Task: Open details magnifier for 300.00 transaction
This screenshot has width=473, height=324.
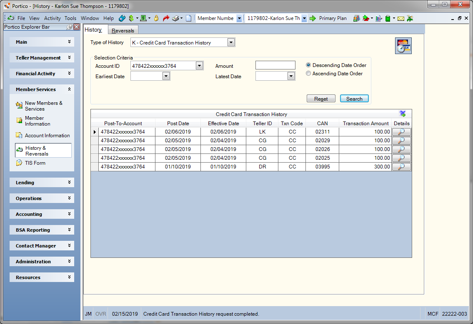Action: 401,167
